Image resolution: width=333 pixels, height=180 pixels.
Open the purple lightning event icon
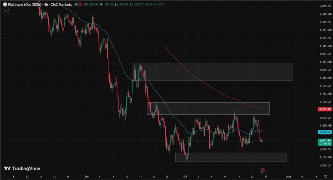[x=262, y=170]
